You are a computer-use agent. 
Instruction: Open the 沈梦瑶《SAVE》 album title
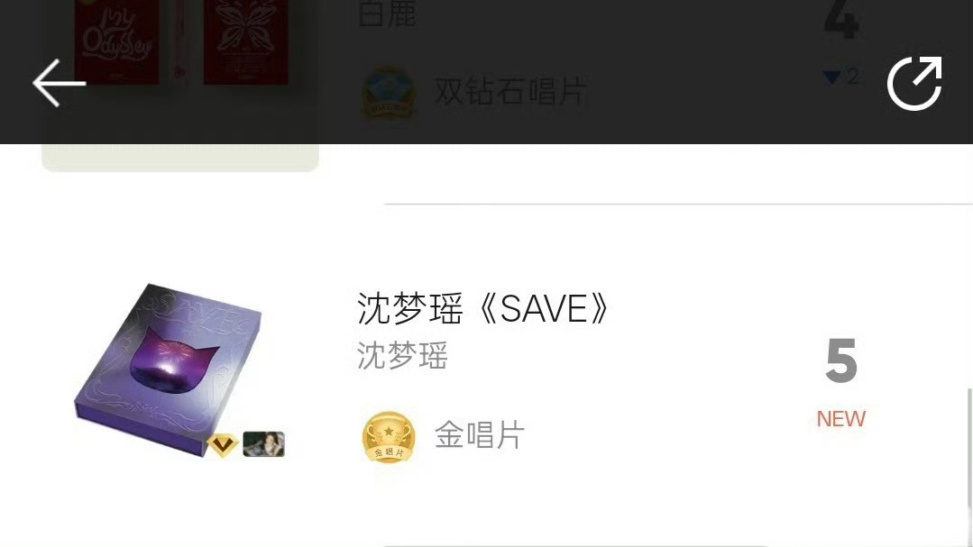coord(484,308)
